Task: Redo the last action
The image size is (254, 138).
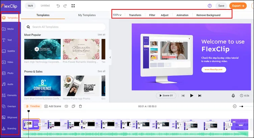Action: (65, 6)
